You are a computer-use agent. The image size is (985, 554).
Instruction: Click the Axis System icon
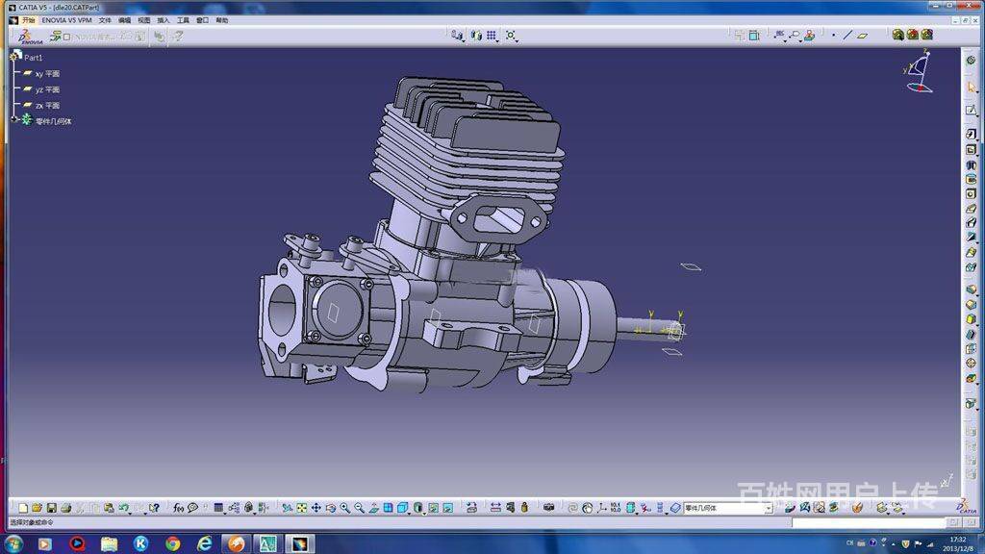(602, 508)
